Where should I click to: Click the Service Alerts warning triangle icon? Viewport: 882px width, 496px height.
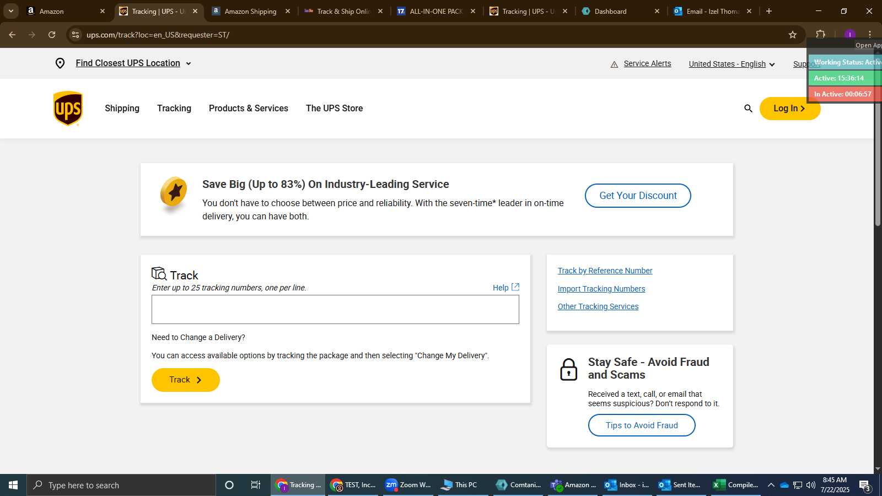(x=614, y=64)
